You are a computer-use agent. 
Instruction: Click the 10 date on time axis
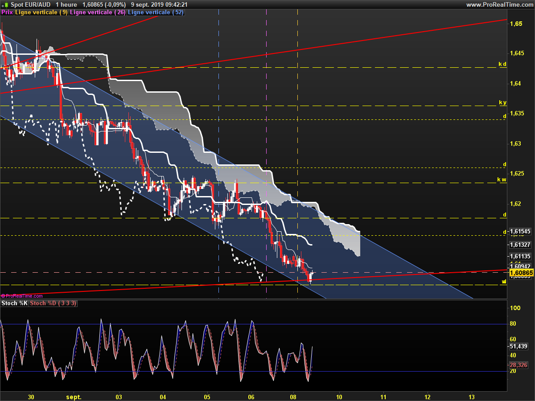[x=339, y=396]
